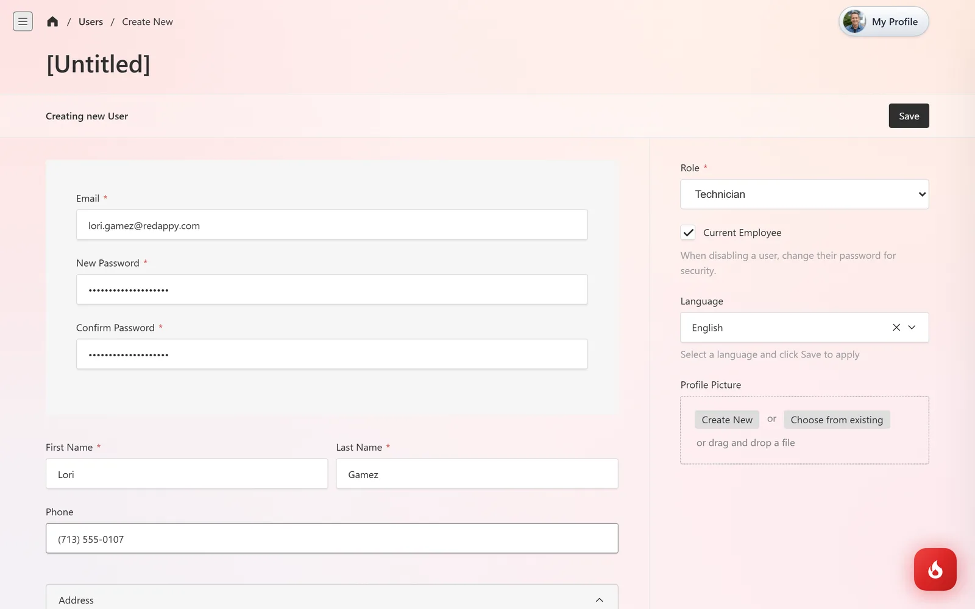This screenshot has width=975, height=609.
Task: Click the Create New breadcrumb
Action: pyautogui.click(x=147, y=22)
